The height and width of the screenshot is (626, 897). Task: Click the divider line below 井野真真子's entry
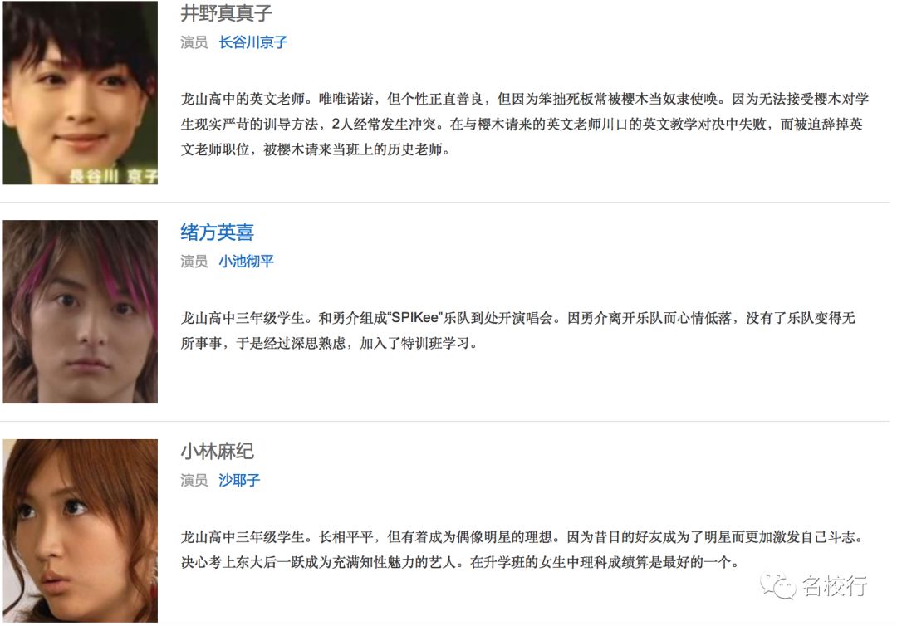pyautogui.click(x=445, y=202)
